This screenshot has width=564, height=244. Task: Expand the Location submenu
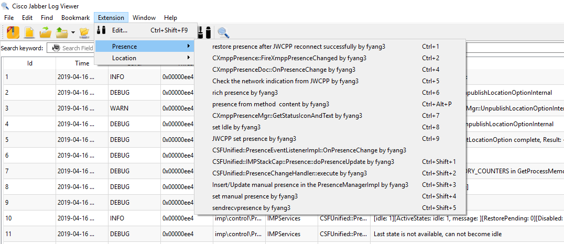coord(145,58)
